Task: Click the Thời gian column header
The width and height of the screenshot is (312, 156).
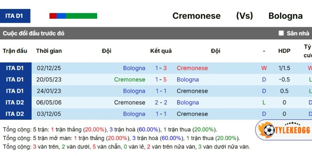Action: (x=49, y=51)
